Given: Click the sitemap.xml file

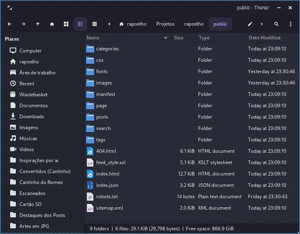Looking at the screenshot, I should click(109, 208).
